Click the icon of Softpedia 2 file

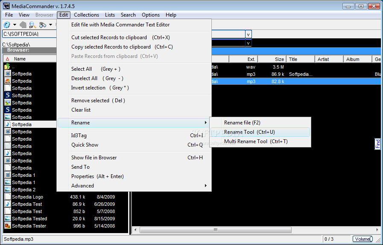pos(8,190)
